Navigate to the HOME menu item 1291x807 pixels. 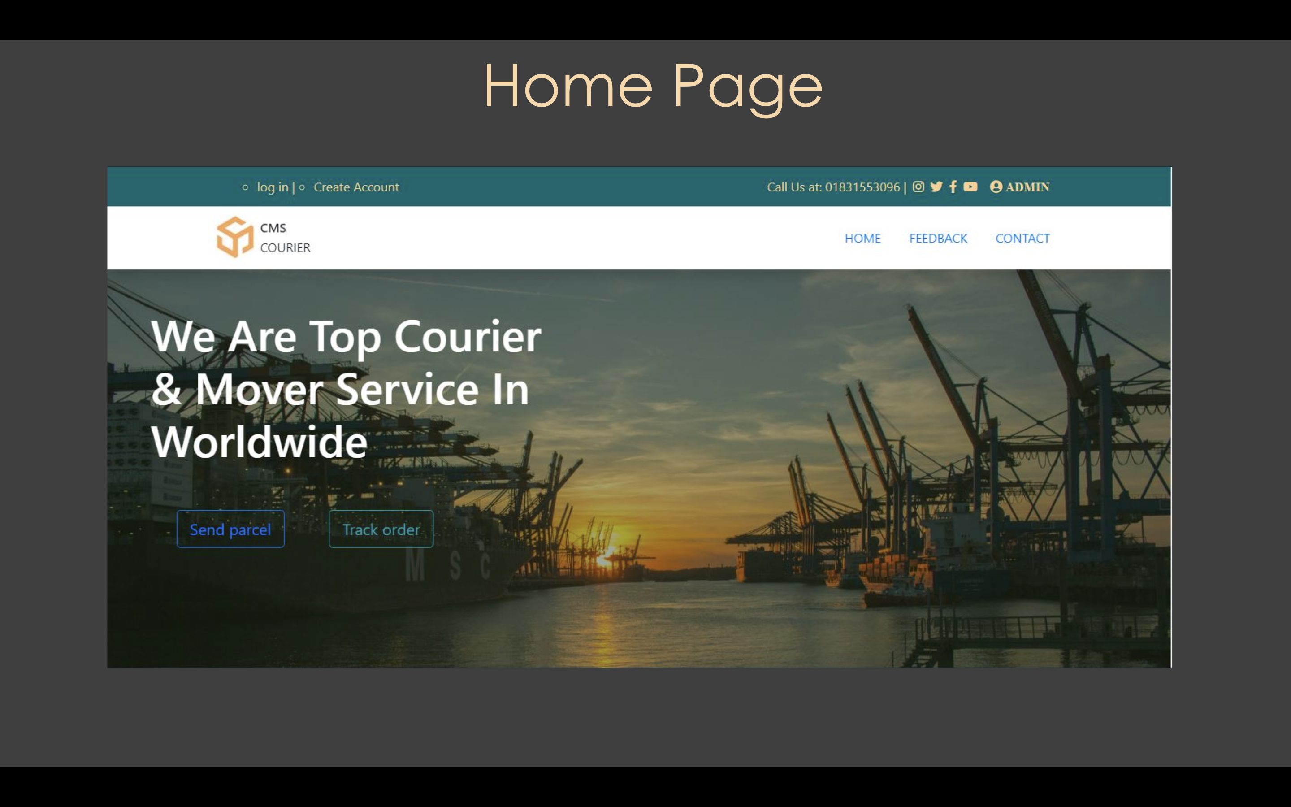(862, 238)
